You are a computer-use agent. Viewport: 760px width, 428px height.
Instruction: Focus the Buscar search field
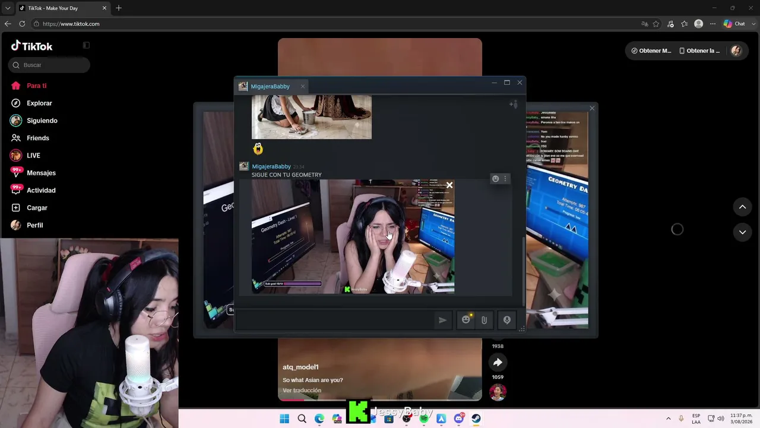coord(49,65)
